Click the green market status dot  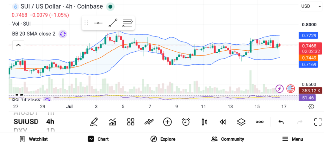point(110,7)
